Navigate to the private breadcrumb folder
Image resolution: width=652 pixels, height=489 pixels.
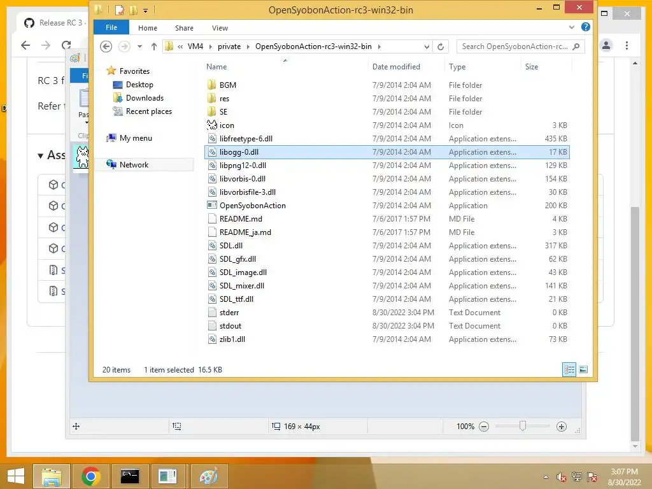pos(229,46)
